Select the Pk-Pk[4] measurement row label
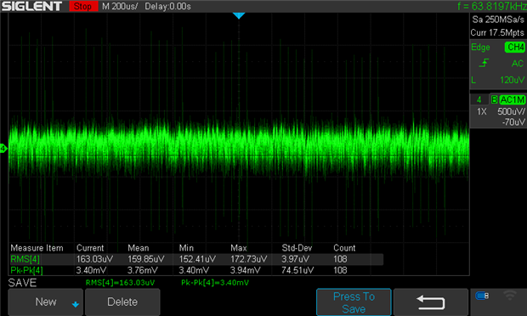527x316 pixels. (x=26, y=270)
